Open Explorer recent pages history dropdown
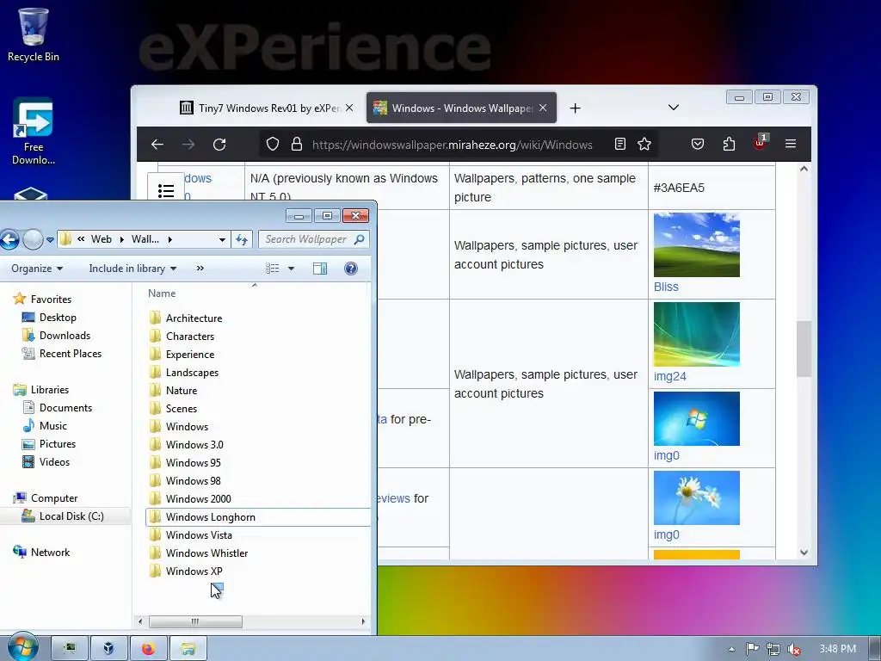 pos(50,239)
